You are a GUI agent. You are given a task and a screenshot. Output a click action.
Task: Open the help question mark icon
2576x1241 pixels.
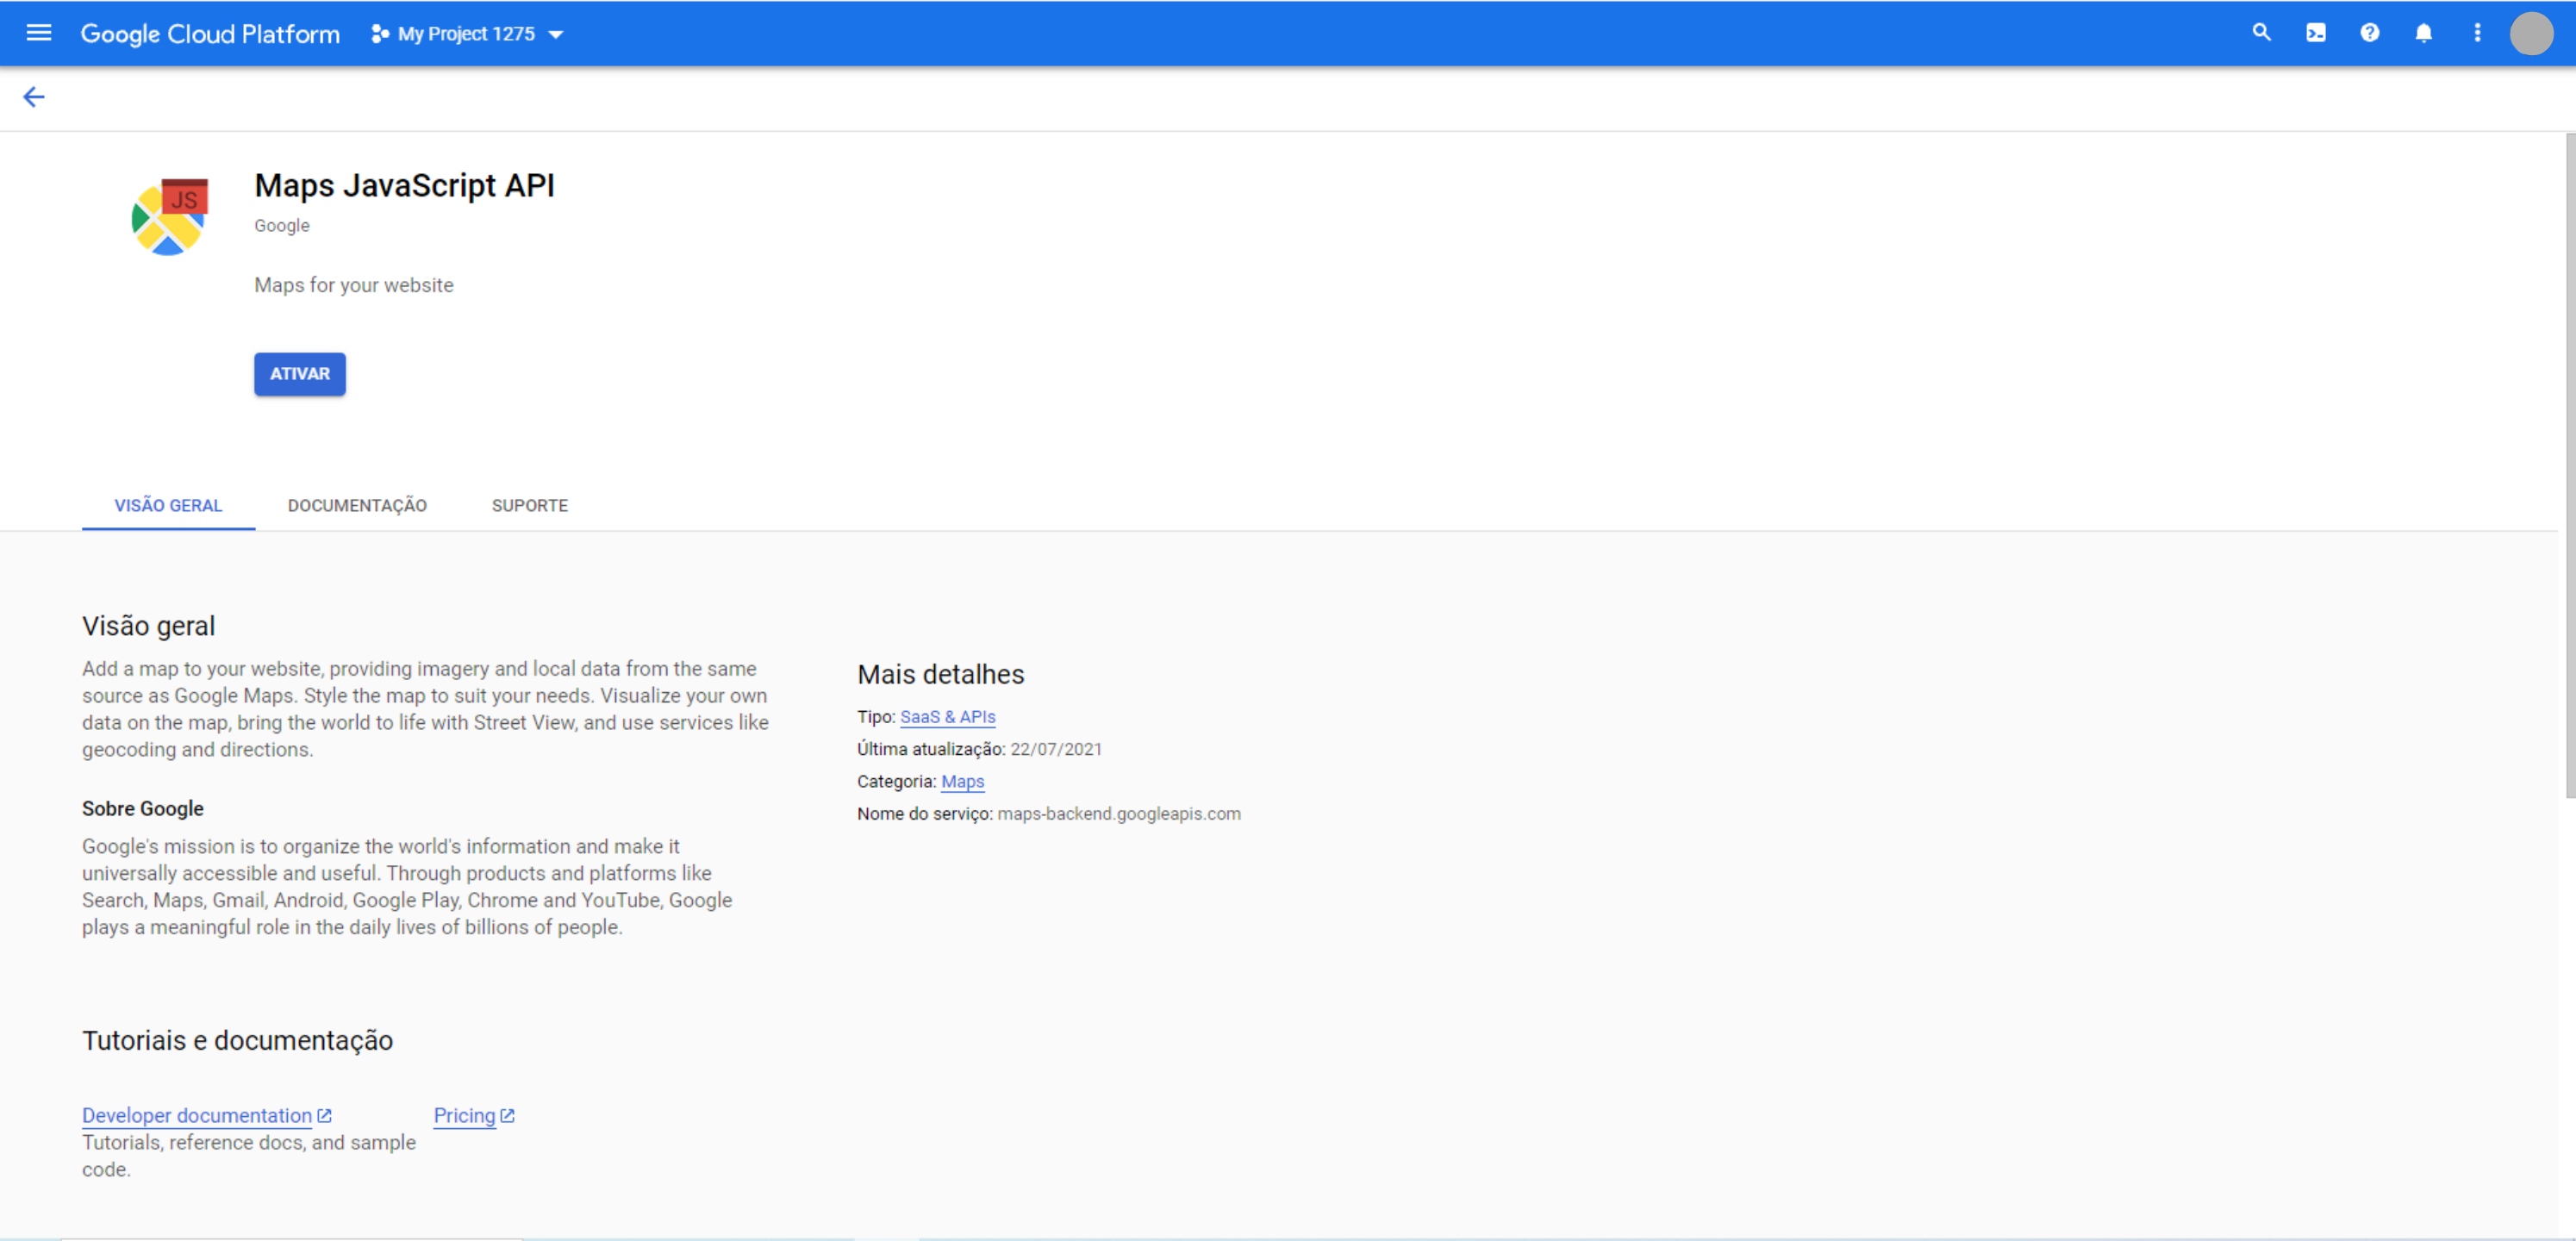coord(2369,33)
